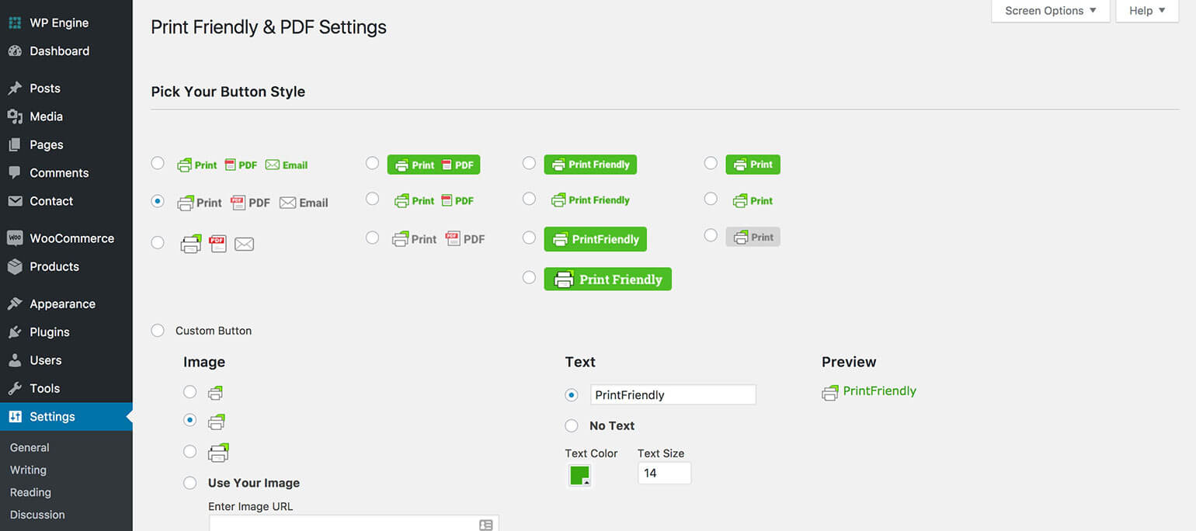Image resolution: width=1196 pixels, height=531 pixels.
Task: Choose the Use Your Image option
Action: click(x=189, y=482)
